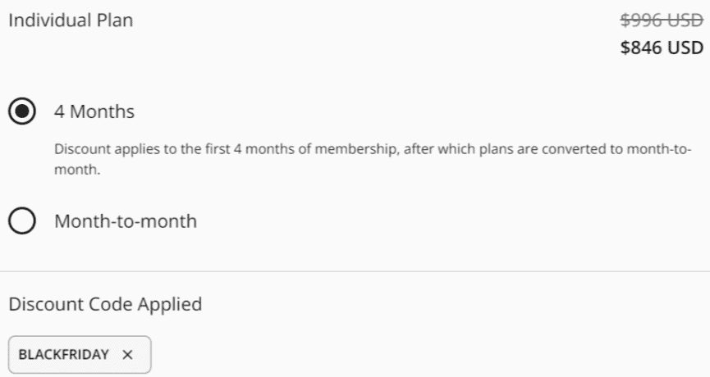Click the word "Discount" in section heading
Screen dimensions: 710x377
(x=43, y=305)
